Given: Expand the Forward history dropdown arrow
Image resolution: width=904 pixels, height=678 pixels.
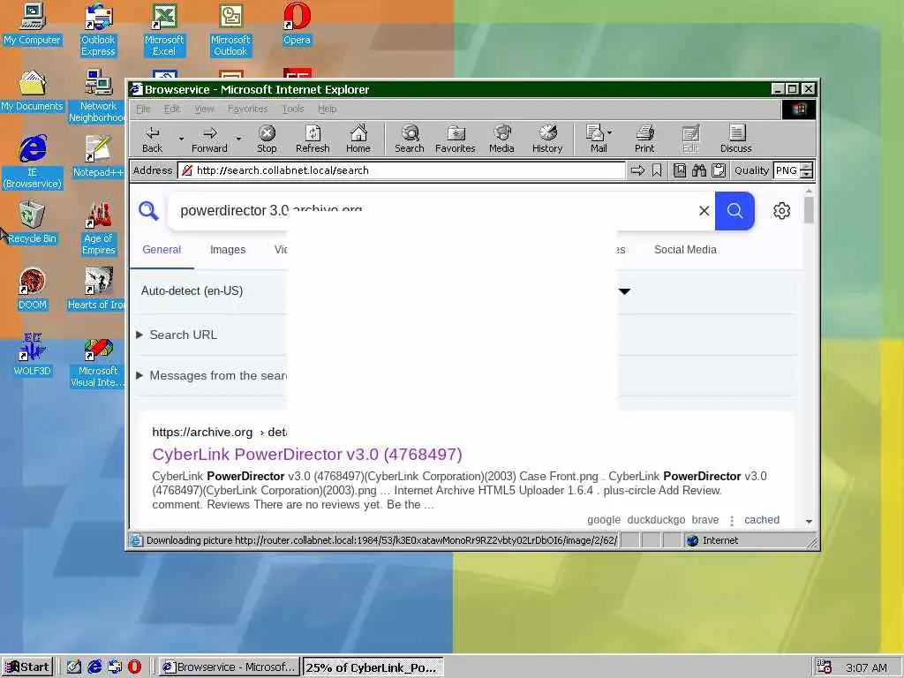Looking at the screenshot, I should tap(238, 139).
